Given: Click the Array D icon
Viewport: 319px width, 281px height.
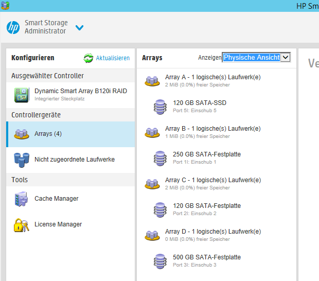Looking at the screenshot, I should click(x=152, y=235).
